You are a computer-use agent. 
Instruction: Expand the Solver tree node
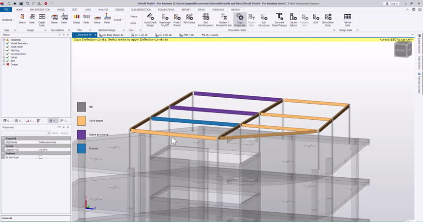coord(4,57)
